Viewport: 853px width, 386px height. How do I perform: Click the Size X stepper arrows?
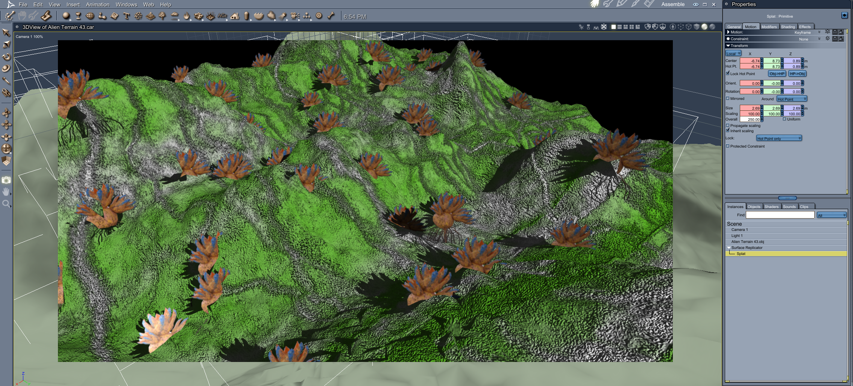pyautogui.click(x=762, y=108)
